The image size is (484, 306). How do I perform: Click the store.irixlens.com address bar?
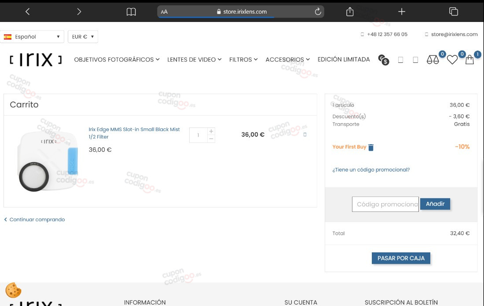[x=241, y=12]
